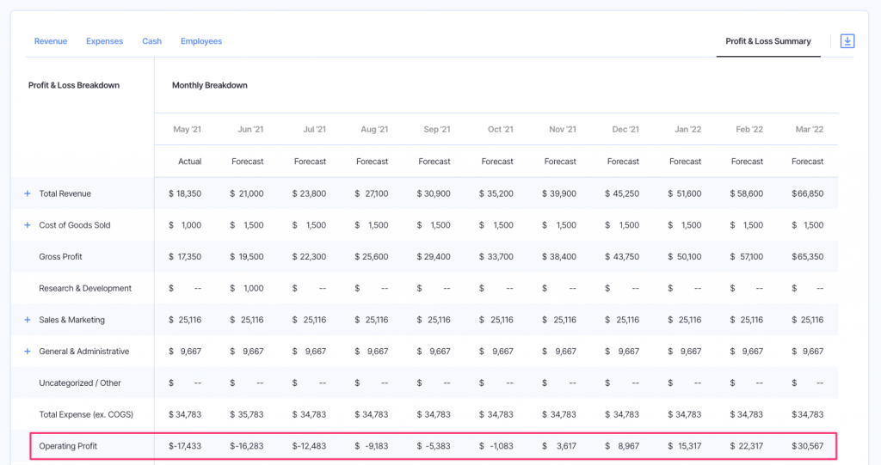Click the Jul '21 column header

tap(315, 129)
